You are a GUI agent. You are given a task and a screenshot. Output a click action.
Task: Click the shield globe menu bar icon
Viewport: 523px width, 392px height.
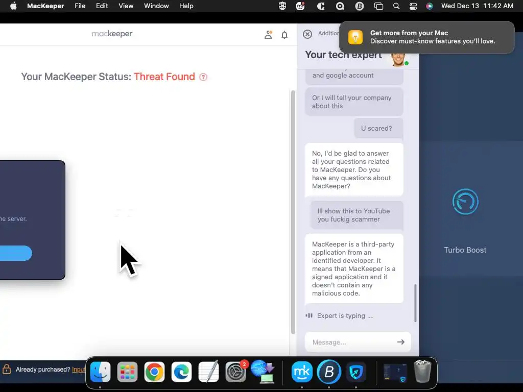pos(282,6)
